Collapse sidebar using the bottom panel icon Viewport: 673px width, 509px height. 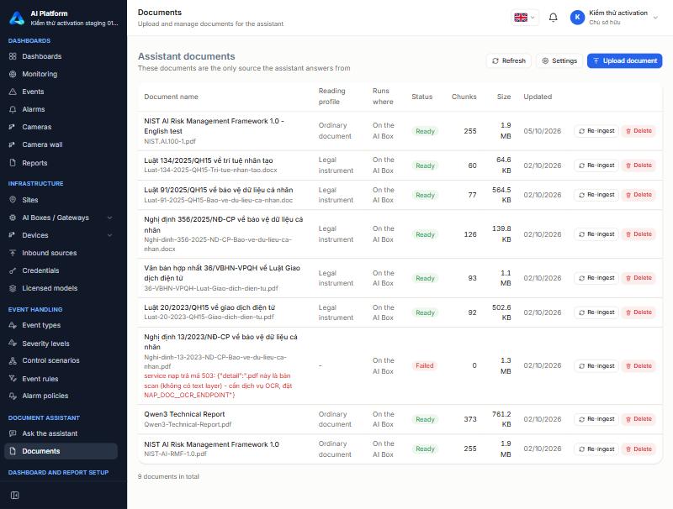coord(14,496)
